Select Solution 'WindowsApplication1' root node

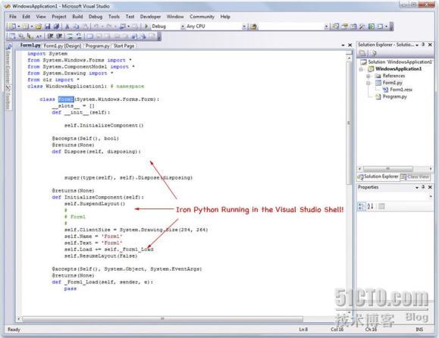397,62
